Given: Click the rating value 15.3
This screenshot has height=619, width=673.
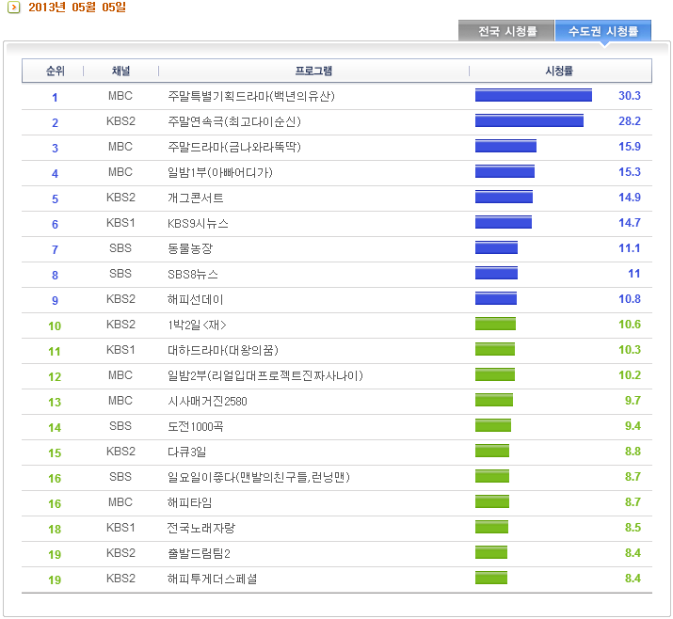Looking at the screenshot, I should 629,171.
